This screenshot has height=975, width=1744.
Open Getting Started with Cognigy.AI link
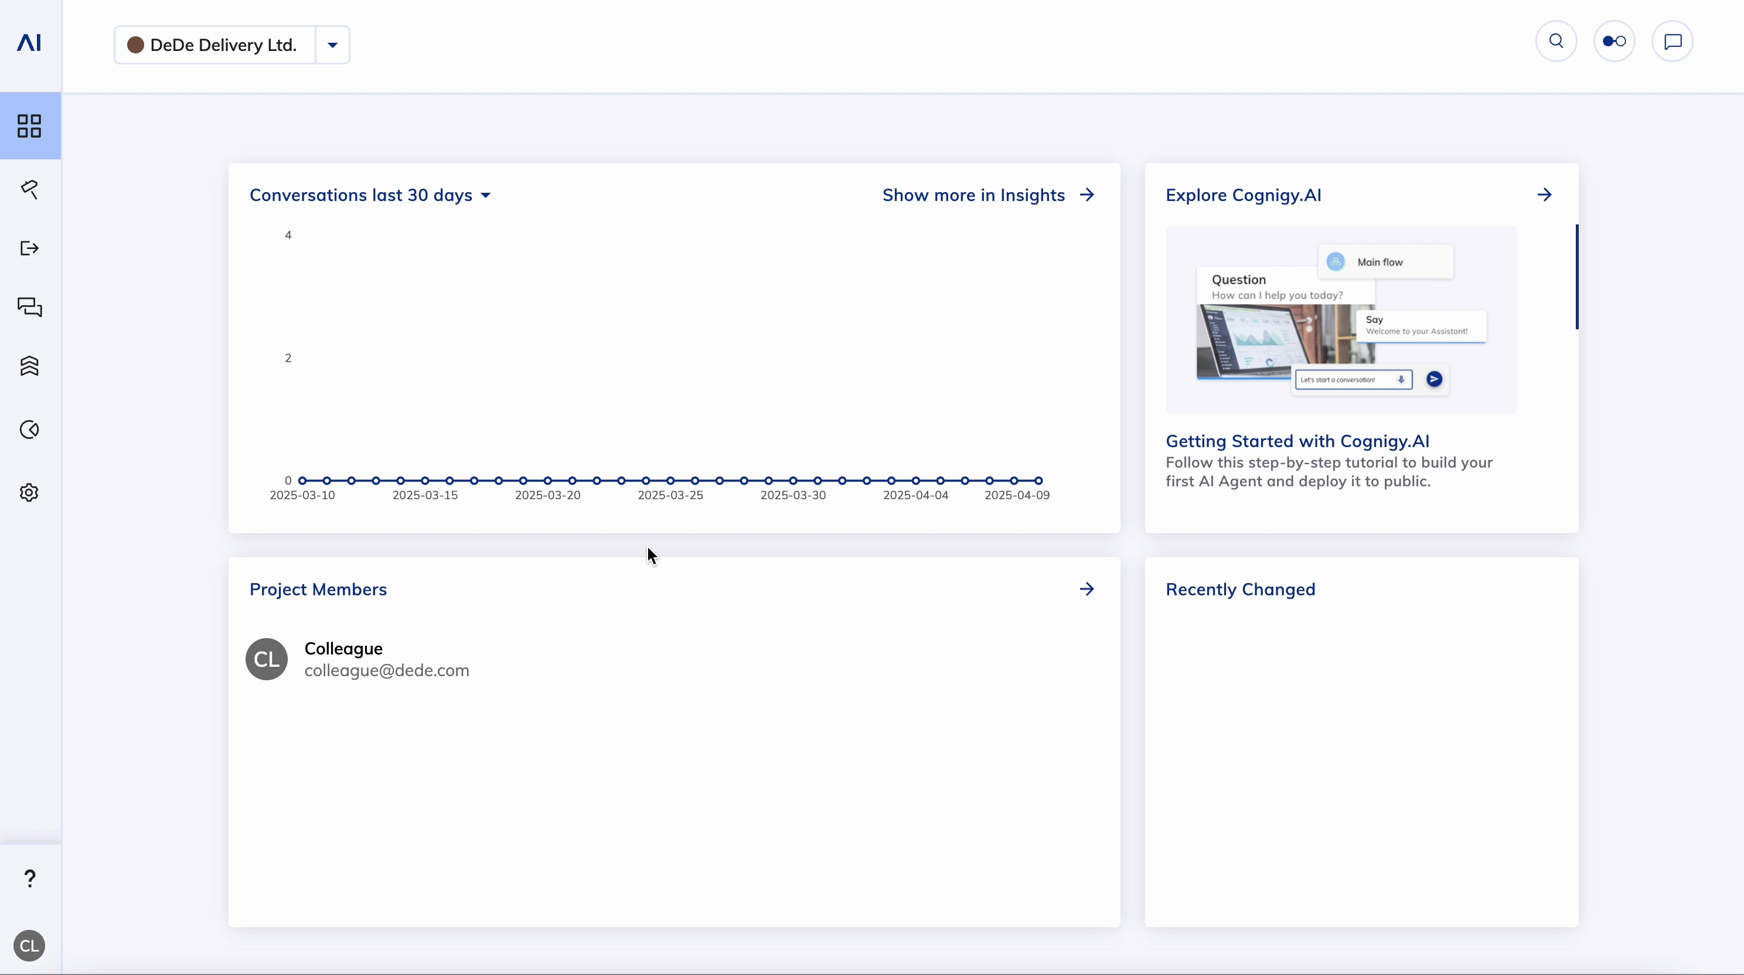[1297, 441]
